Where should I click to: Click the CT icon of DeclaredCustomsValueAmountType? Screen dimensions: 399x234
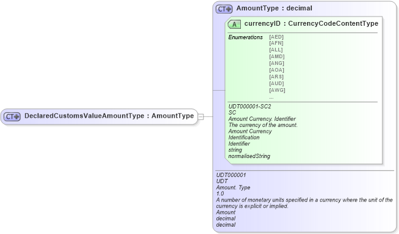click(x=12, y=116)
